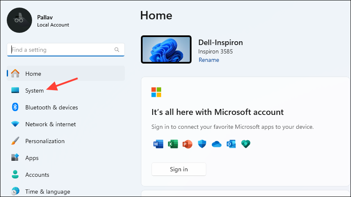Click the Rename link

coord(209,60)
